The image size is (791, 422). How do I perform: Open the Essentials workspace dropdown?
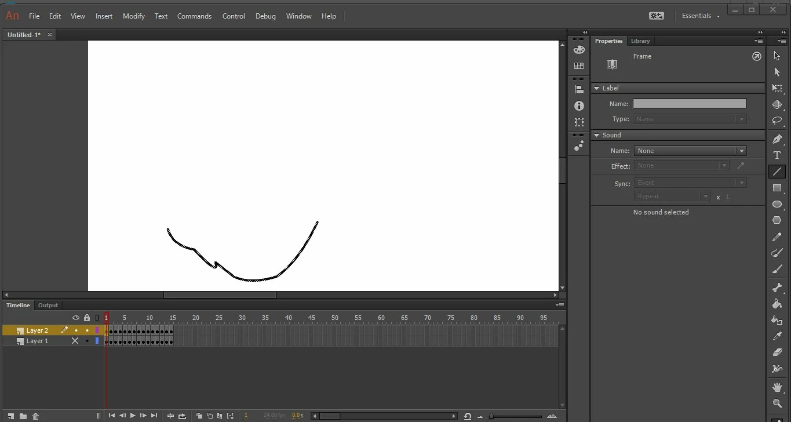pos(701,16)
